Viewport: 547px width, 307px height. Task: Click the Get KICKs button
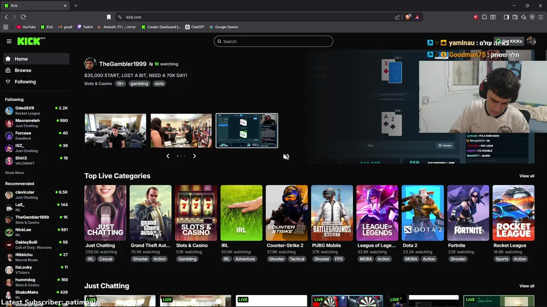click(x=509, y=41)
